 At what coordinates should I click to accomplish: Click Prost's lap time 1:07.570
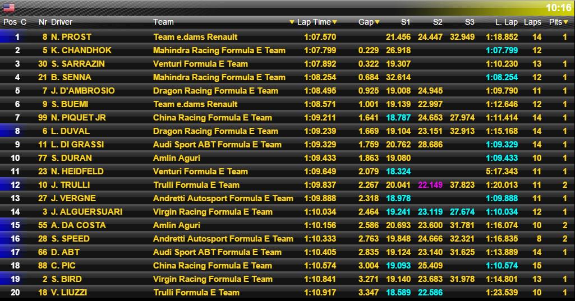(x=320, y=37)
